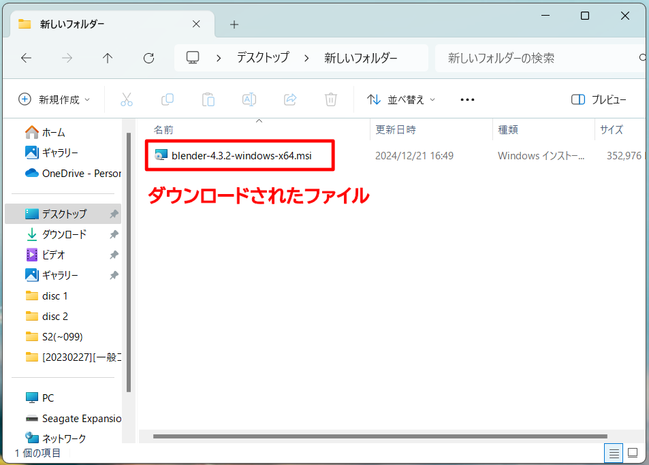Open the S2(~099) folder
This screenshot has height=465, width=649.
click(63, 337)
